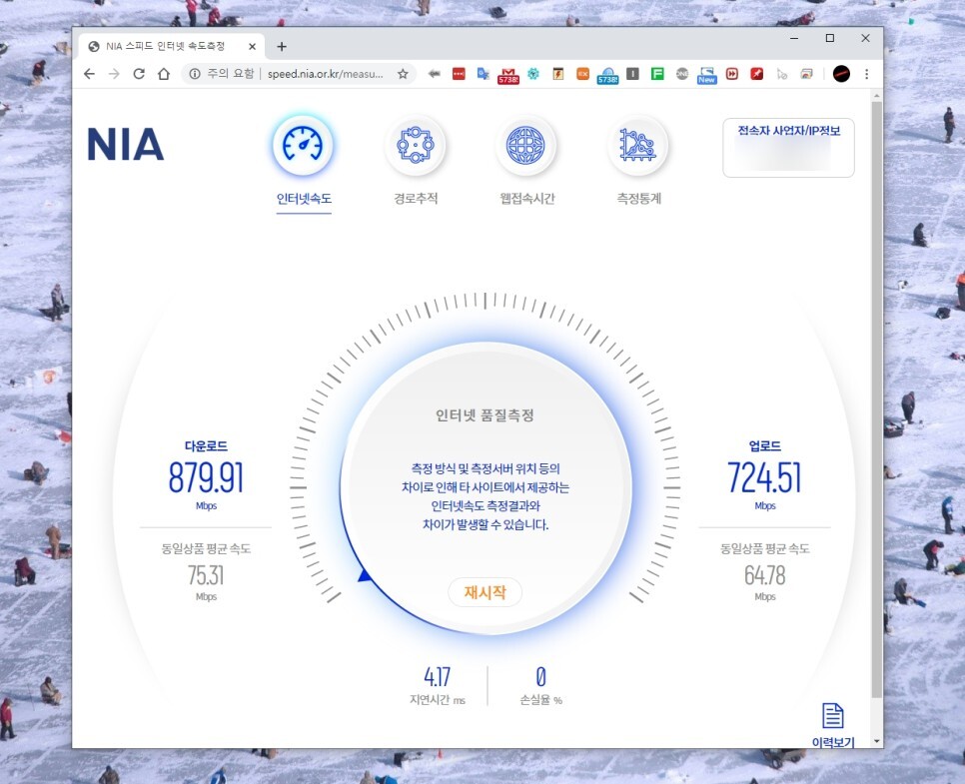The image size is (965, 784).
Task: Click the dark gray I extension icon
Action: tap(632, 74)
